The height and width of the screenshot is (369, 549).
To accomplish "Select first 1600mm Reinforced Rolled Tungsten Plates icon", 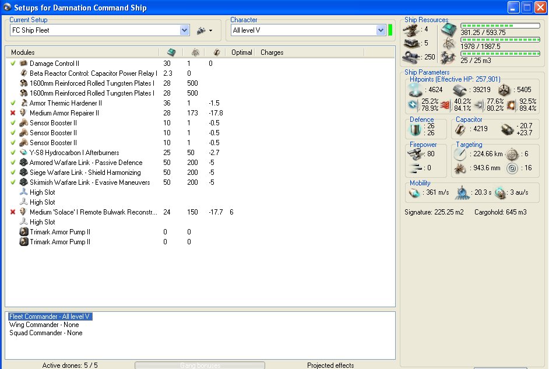I will 23,83.
